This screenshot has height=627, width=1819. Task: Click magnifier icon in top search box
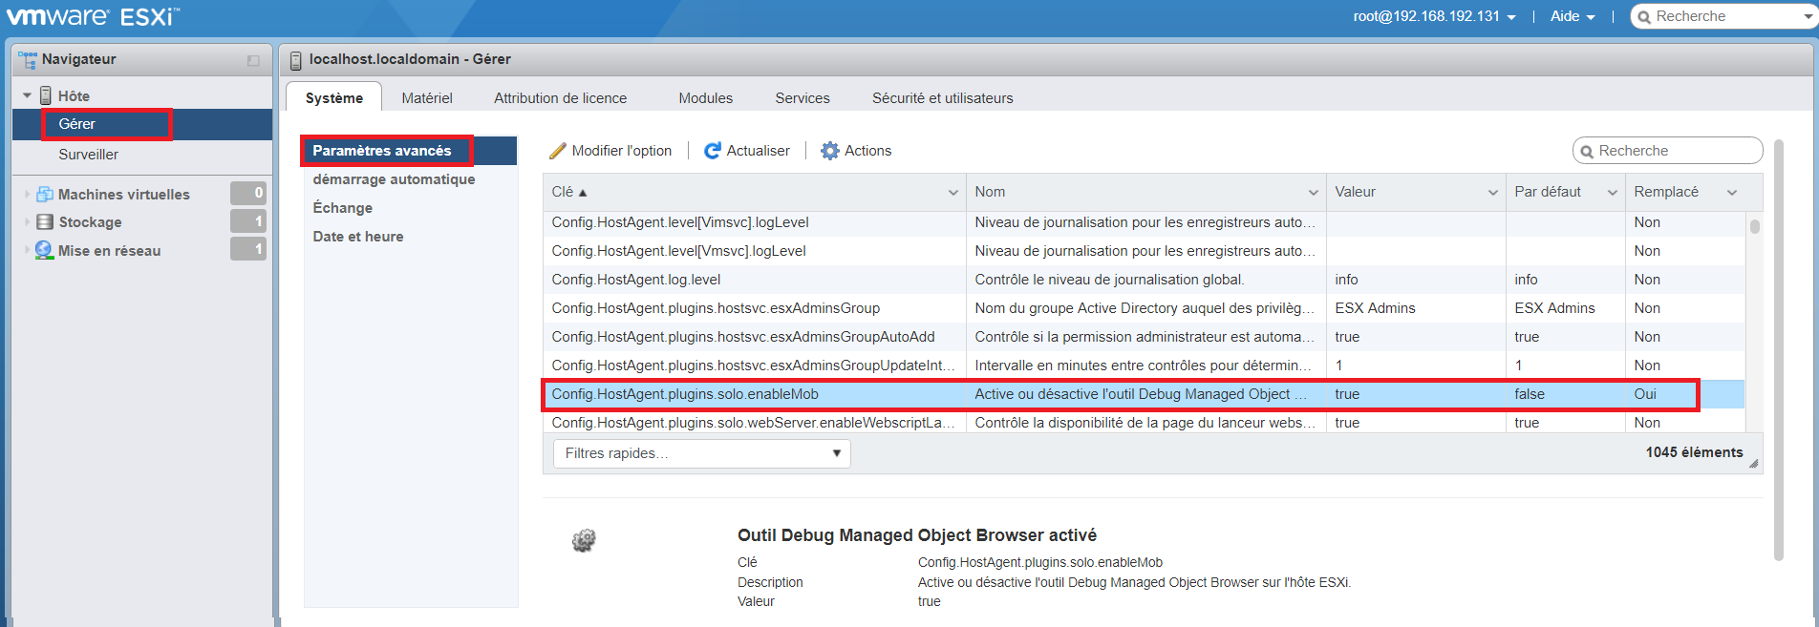point(1645,17)
